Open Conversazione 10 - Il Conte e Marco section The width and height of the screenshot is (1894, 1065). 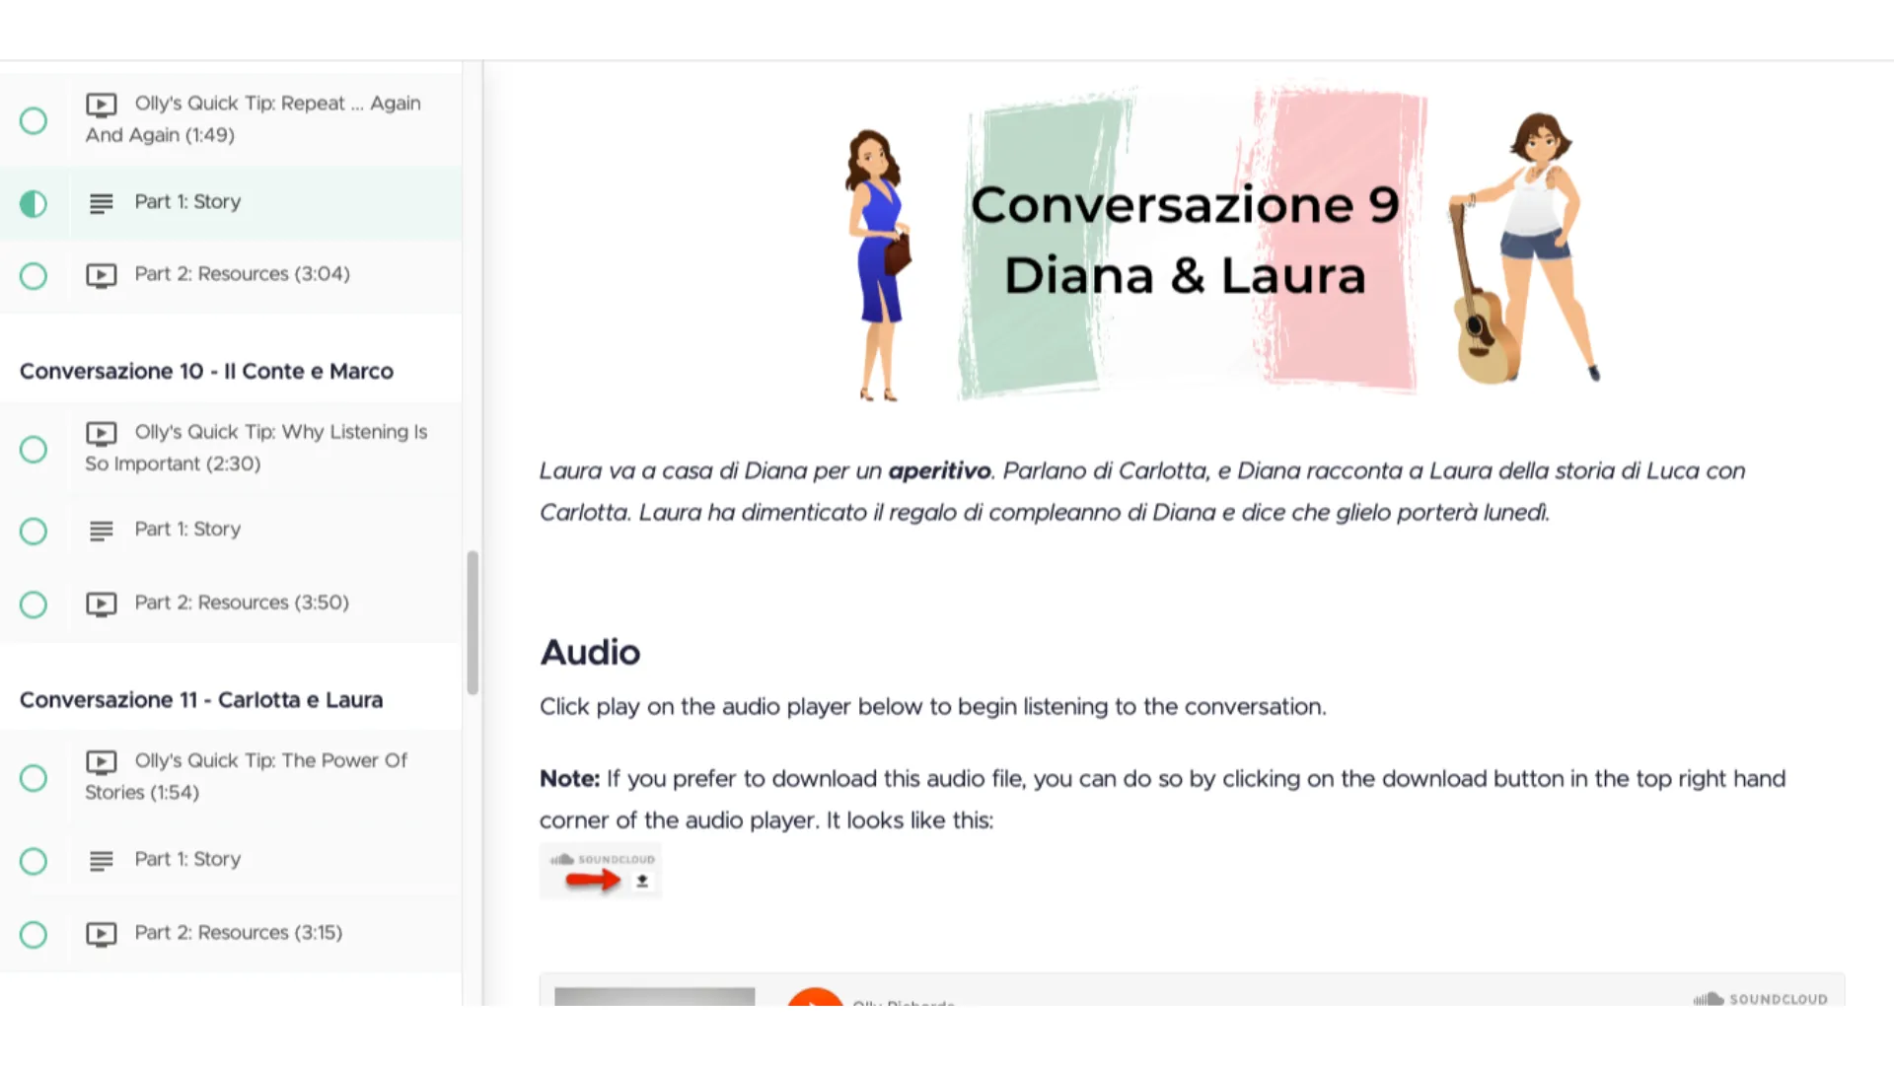pos(206,372)
